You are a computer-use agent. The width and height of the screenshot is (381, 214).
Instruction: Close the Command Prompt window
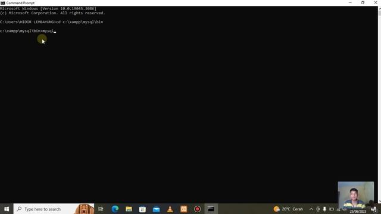click(376, 2)
